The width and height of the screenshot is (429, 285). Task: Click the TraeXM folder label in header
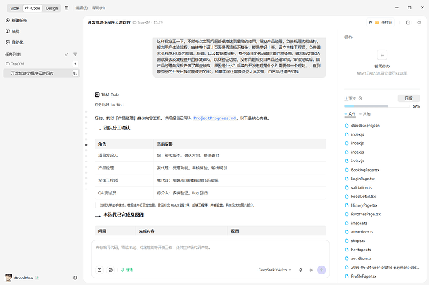(x=142, y=22)
